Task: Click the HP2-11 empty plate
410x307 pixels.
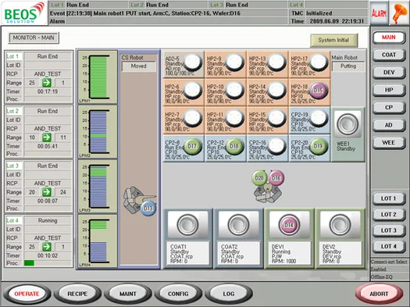Action: point(234,118)
